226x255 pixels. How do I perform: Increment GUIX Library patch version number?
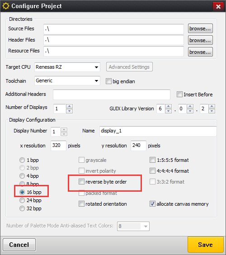pos(212,106)
